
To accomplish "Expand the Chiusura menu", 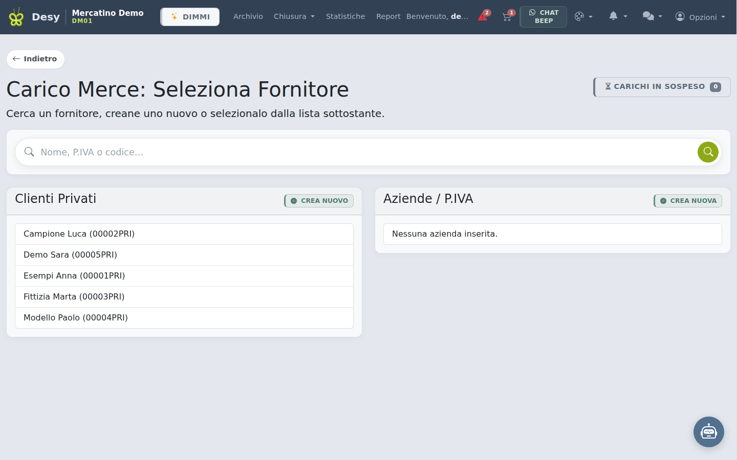I will 294,16.
